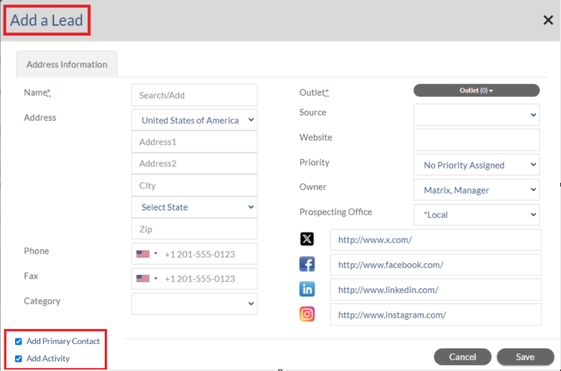
Task: Toggle the Add Primary Contact checkbox
Action: pyautogui.click(x=19, y=341)
